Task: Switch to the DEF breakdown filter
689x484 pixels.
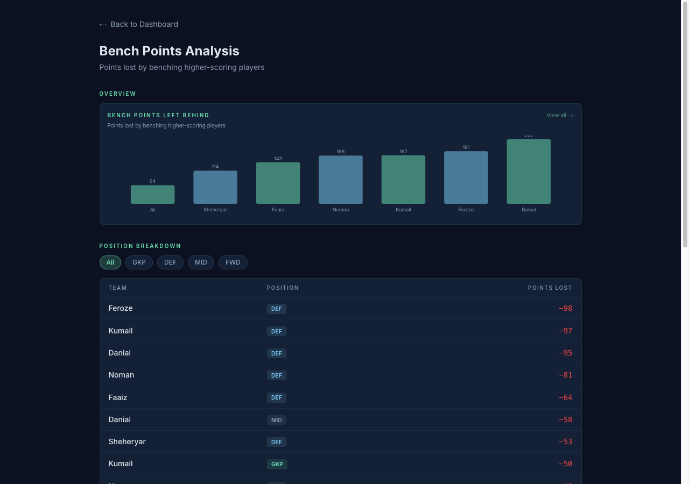Action: tap(170, 262)
